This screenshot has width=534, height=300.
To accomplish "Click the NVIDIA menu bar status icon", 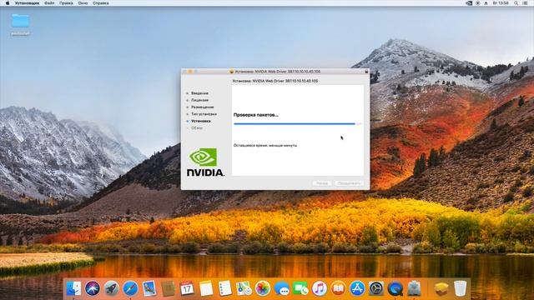I will click(x=469, y=3).
